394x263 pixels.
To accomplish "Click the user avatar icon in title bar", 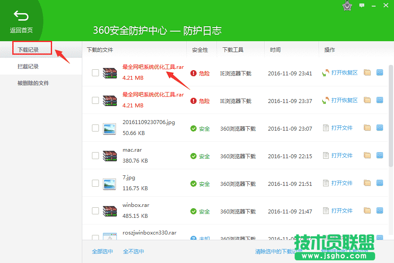I will point(347,6).
